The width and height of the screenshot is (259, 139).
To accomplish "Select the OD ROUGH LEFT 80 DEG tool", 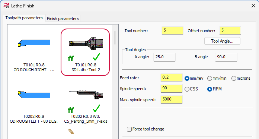I will point(34,95).
